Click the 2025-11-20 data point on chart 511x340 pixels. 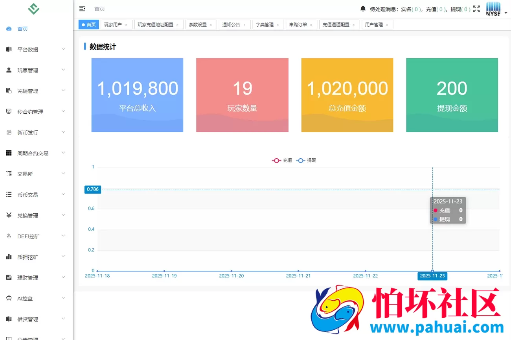tap(232, 271)
